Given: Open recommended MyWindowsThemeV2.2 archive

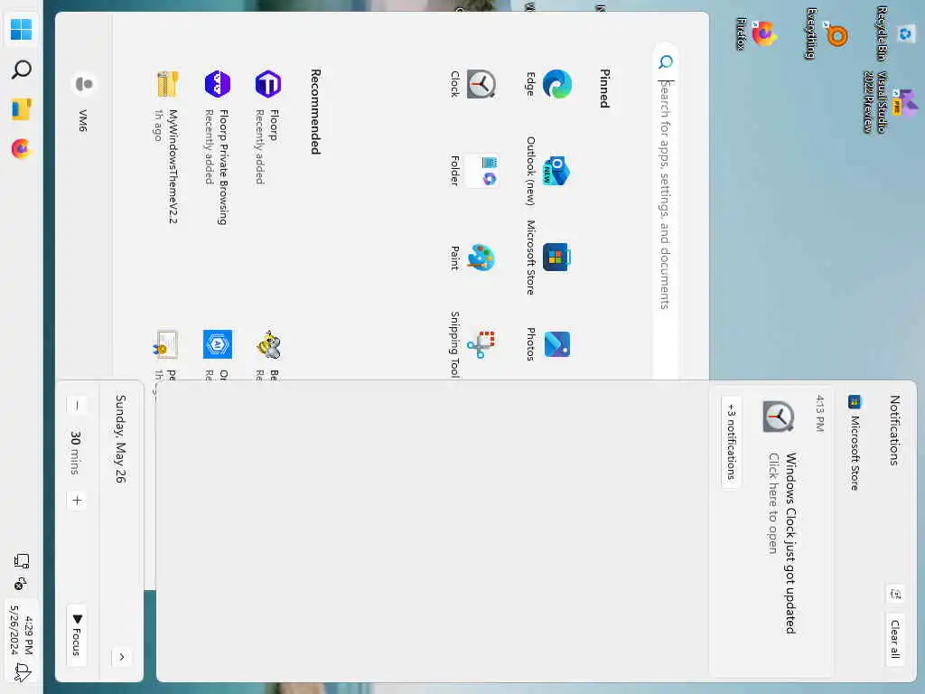Looking at the screenshot, I should click(166, 146).
